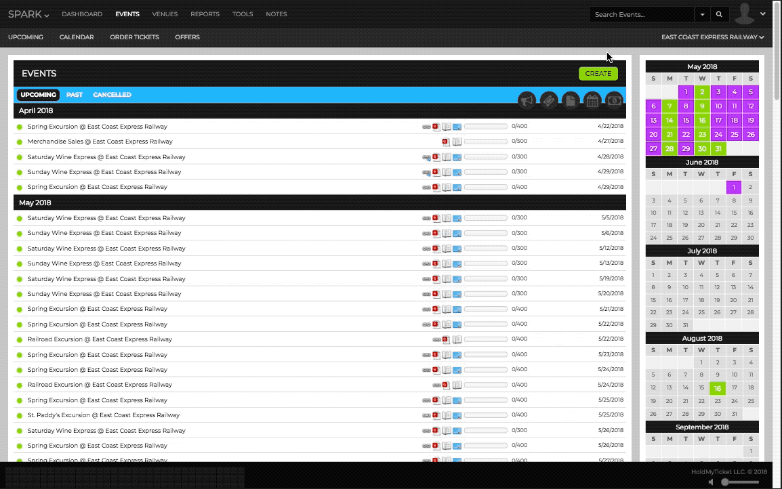The image size is (782, 489).
Task: Select day 16 in the August 2018 calendar
Action: pyautogui.click(x=717, y=388)
